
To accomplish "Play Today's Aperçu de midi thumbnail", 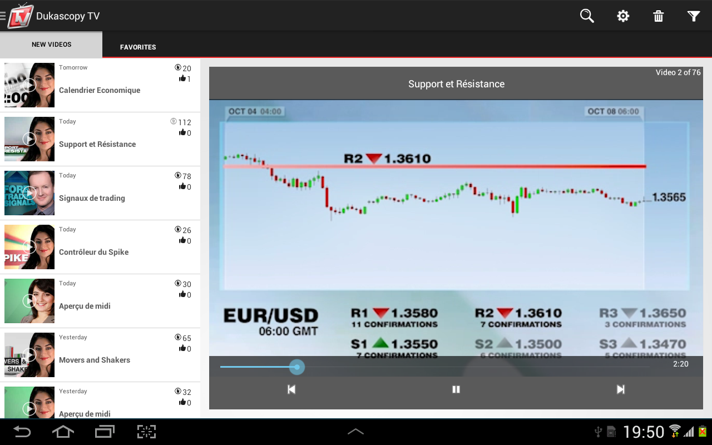I will (29, 301).
